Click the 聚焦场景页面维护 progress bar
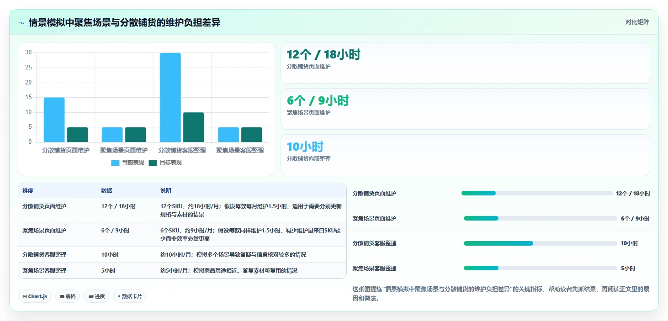Screen dimensions: 668x321 540,218
